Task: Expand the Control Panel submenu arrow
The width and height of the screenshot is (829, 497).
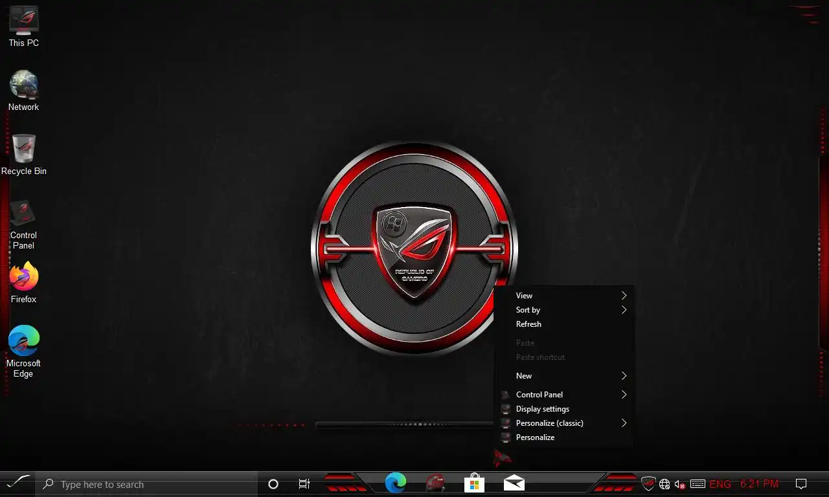Action: tap(624, 395)
